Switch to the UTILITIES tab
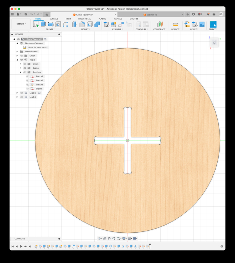Screen dimensions: 235x263 134,19
